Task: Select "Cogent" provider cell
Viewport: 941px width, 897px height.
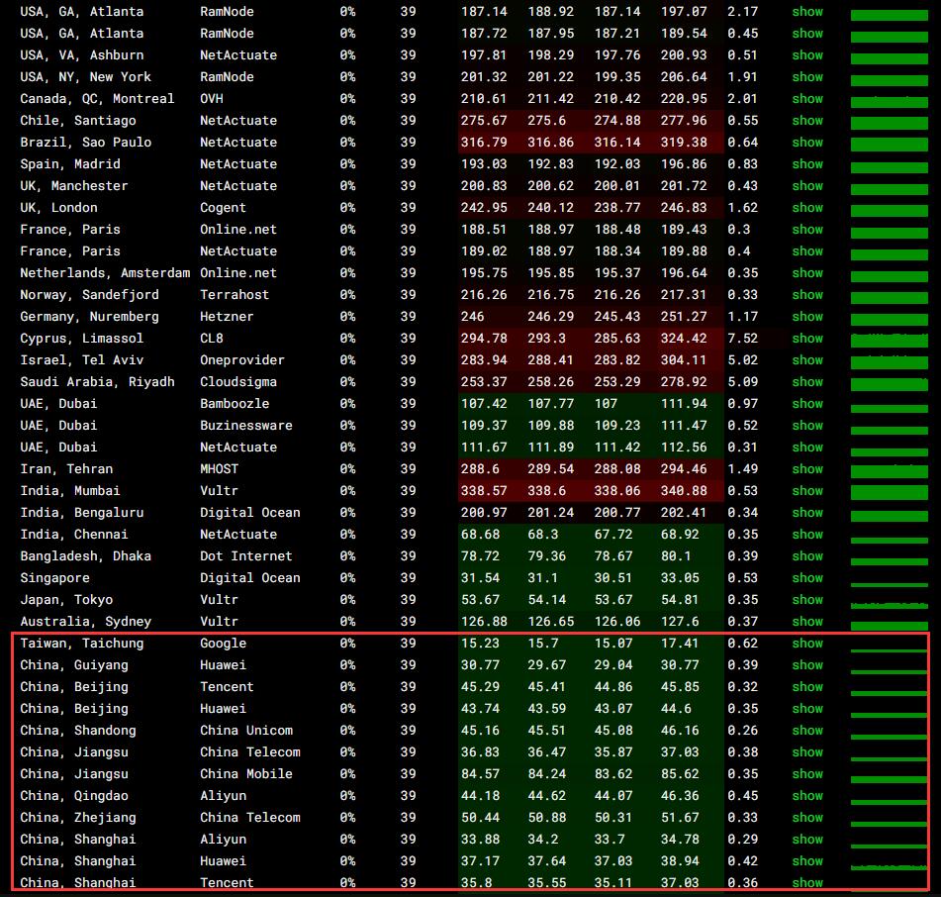Action: click(x=223, y=208)
